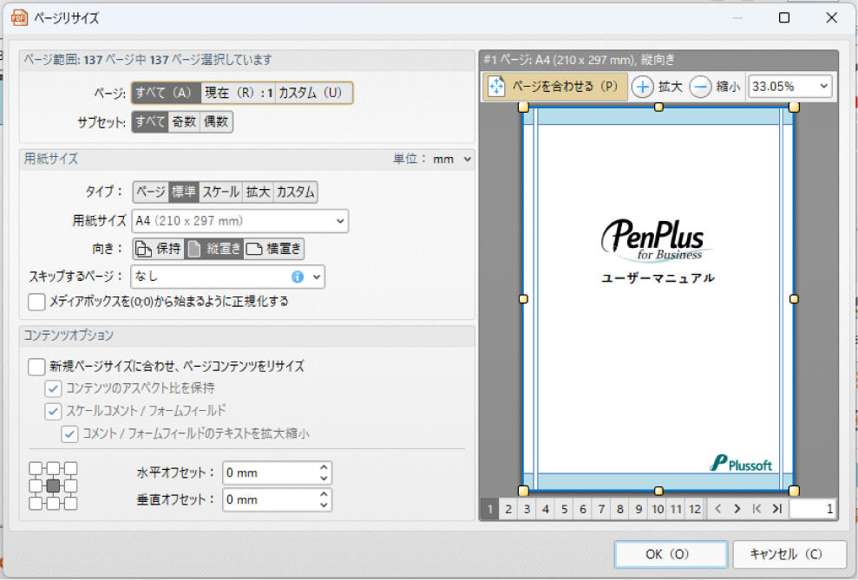Select center anchor in offset position grid
The height and width of the screenshot is (580, 858).
pos(53,486)
